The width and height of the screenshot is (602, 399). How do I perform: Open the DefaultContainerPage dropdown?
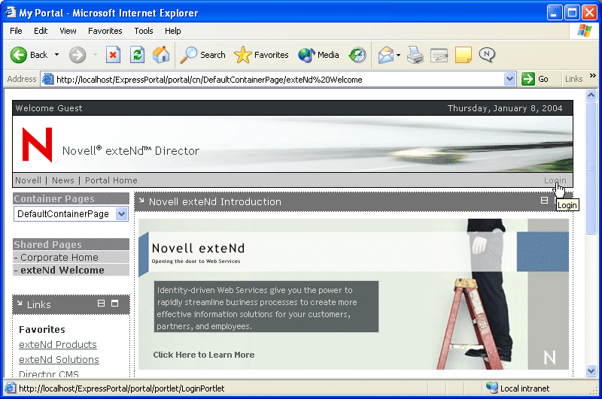point(71,214)
